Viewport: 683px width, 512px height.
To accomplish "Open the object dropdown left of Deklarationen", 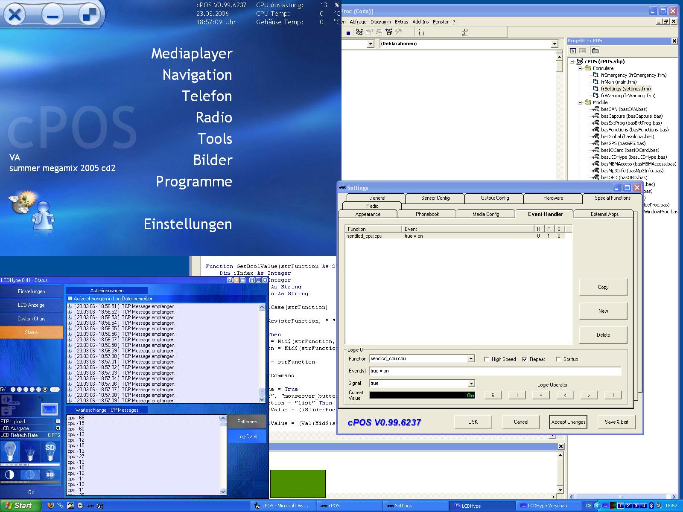I will 371,44.
